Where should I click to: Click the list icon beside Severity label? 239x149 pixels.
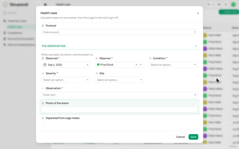tap(43, 73)
